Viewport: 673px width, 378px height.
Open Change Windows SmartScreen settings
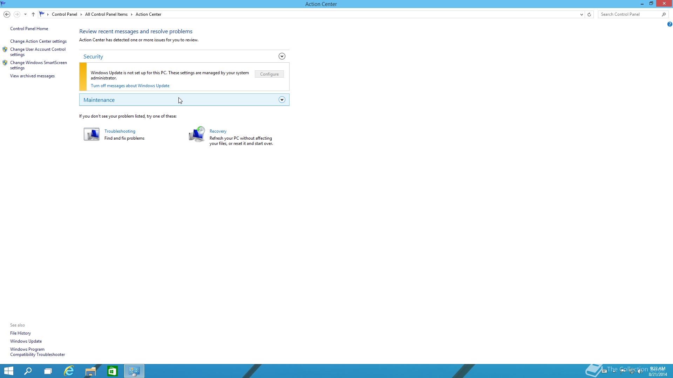tap(39, 65)
